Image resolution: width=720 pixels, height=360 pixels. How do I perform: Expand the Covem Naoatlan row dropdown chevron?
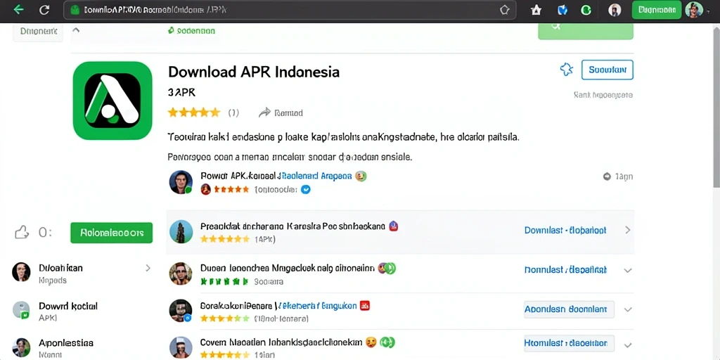628,345
